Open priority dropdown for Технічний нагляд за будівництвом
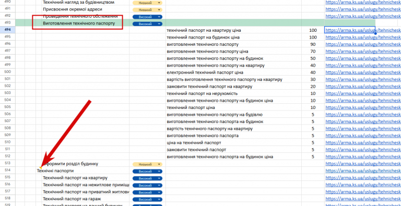401x206 pixels. (x=147, y=3)
